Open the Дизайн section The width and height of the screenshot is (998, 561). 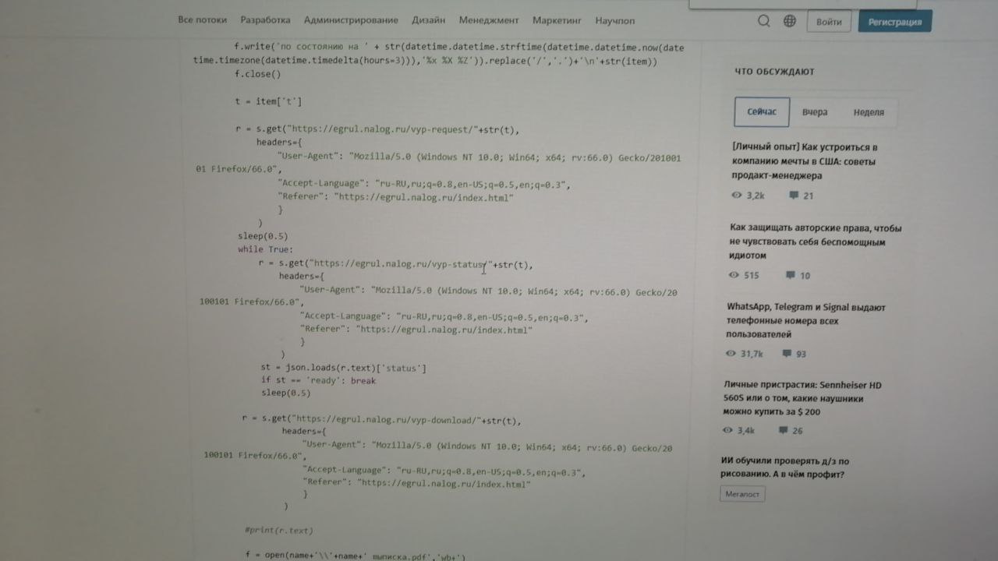pyautogui.click(x=429, y=20)
